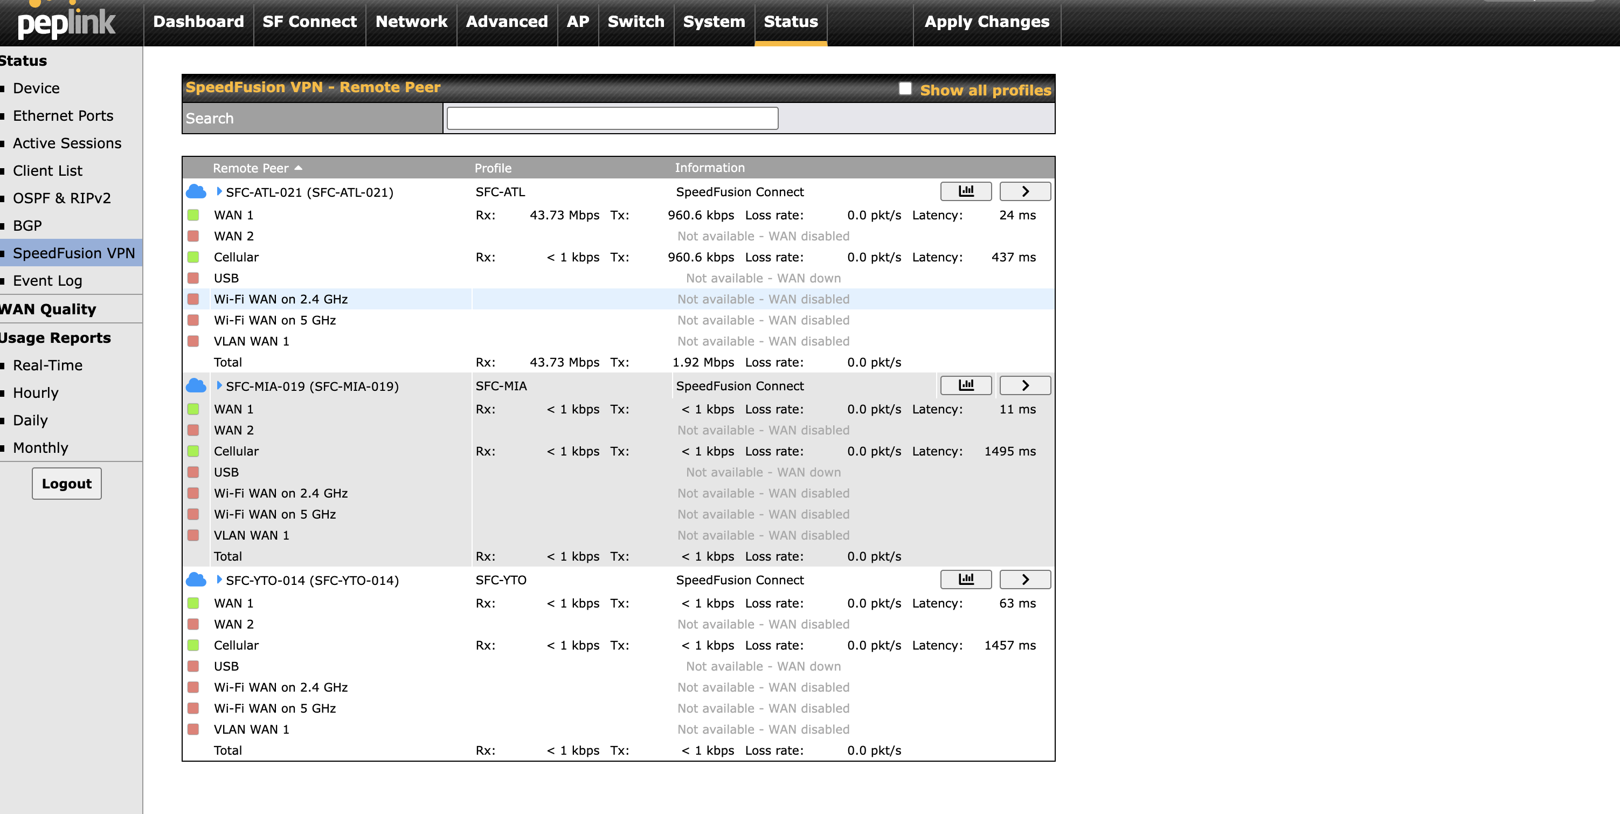Expand SFC-YTO-014 peer triangle
Viewport: 1620px width, 814px height.
pyautogui.click(x=219, y=580)
